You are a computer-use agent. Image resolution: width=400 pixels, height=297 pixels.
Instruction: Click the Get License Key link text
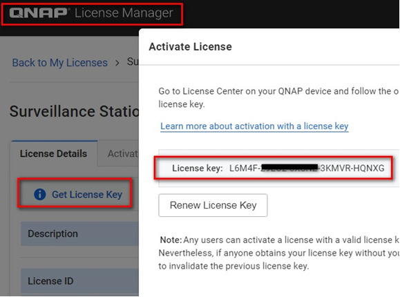click(87, 194)
